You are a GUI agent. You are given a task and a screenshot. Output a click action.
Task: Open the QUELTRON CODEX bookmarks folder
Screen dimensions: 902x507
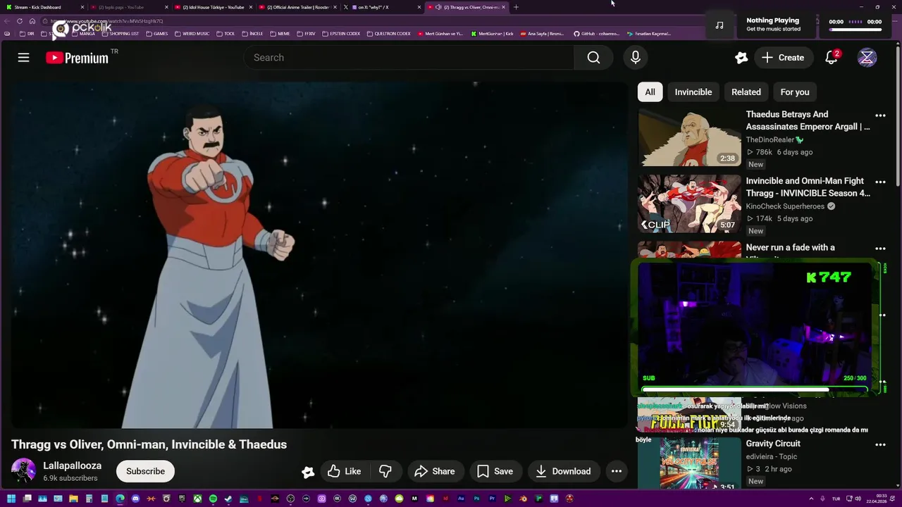pyautogui.click(x=389, y=34)
